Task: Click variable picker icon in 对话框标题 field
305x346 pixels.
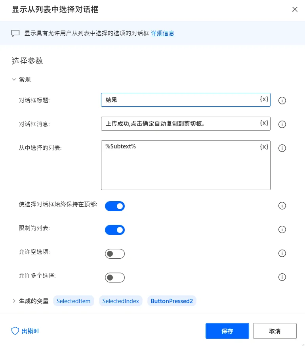Action: click(x=264, y=99)
